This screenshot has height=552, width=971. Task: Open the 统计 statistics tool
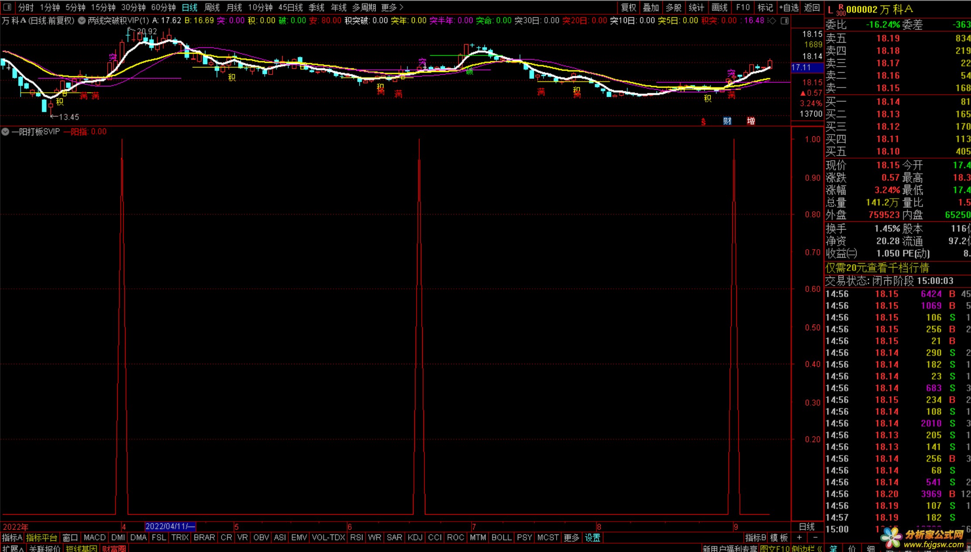696,7
